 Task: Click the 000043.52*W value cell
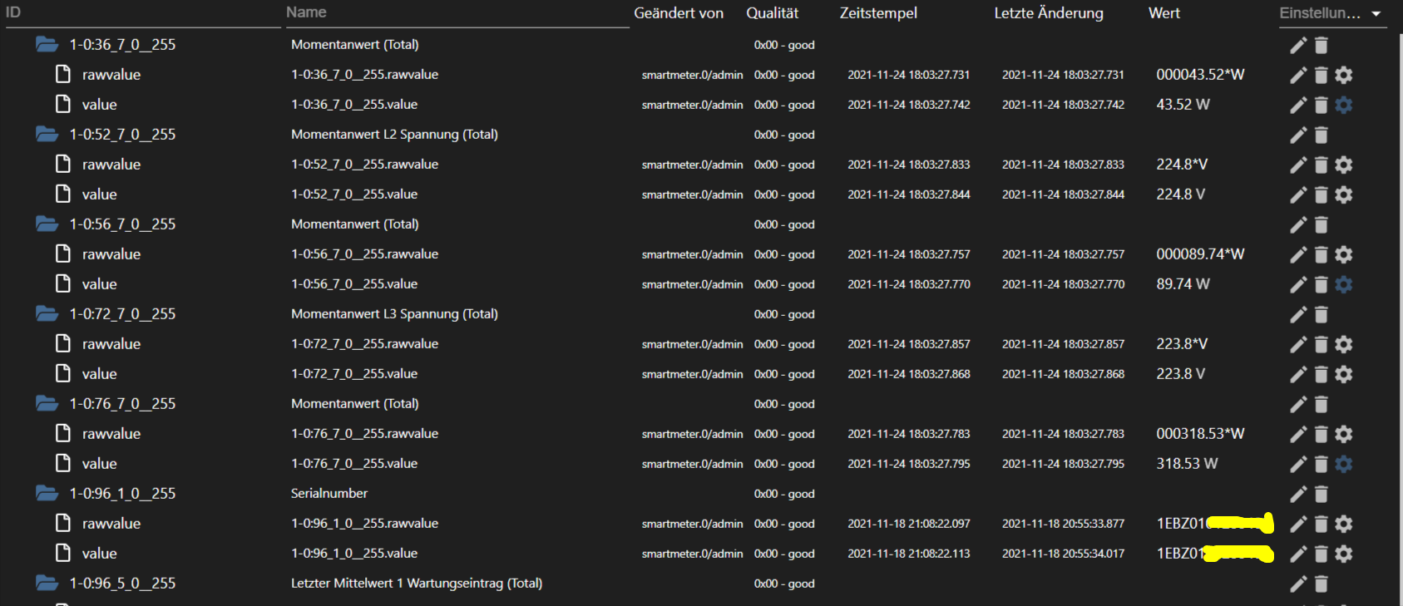(x=1200, y=75)
